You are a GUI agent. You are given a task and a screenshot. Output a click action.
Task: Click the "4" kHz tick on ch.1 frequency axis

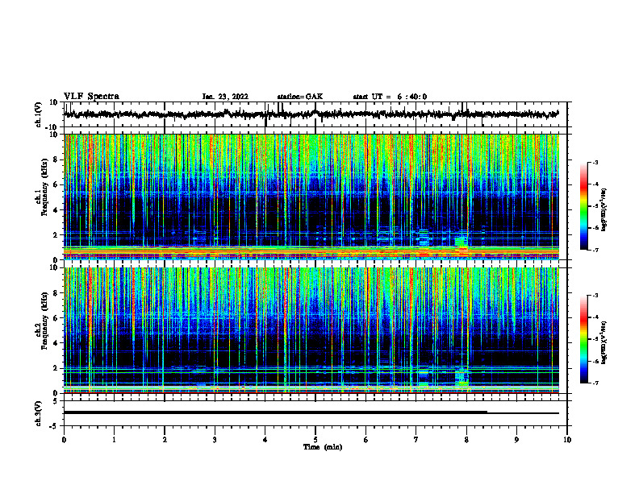click(56, 210)
